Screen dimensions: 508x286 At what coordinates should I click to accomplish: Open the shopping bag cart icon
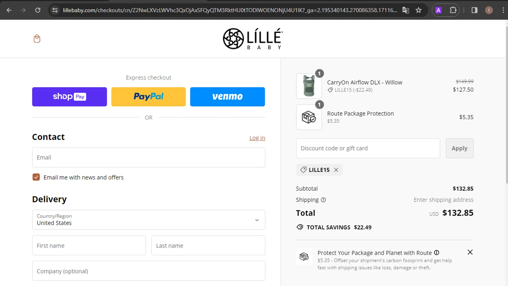[x=37, y=39]
